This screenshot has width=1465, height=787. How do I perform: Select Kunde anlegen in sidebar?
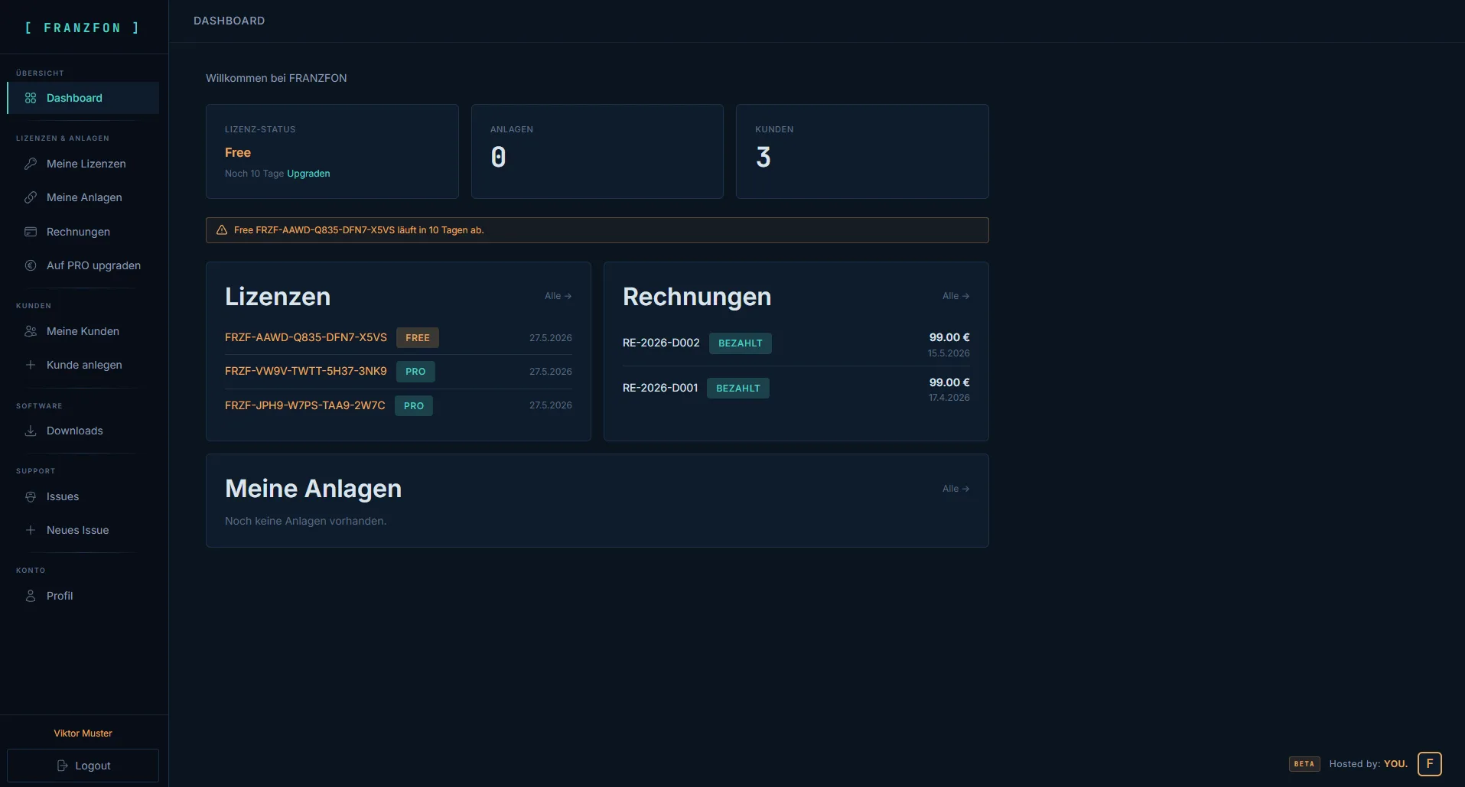83,365
